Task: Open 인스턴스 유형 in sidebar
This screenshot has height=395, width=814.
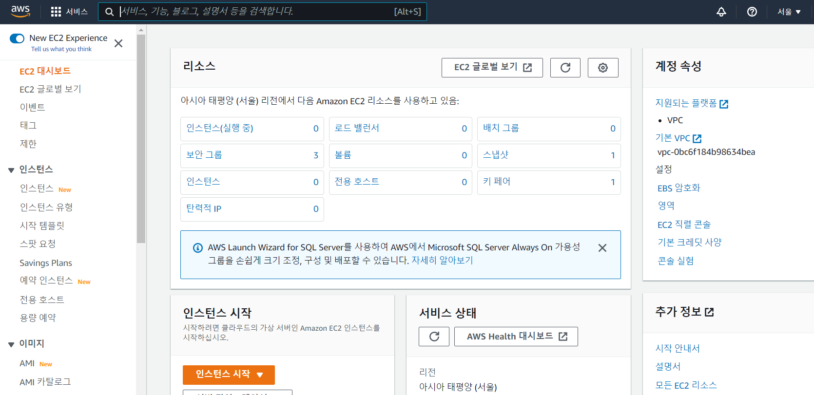Action: tap(46, 207)
